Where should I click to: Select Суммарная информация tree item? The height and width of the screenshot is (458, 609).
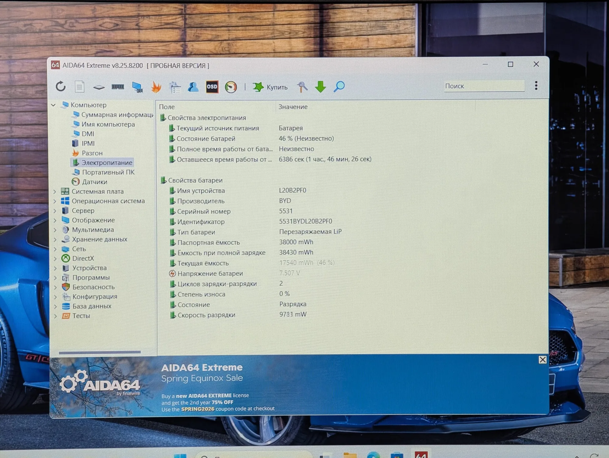click(113, 115)
